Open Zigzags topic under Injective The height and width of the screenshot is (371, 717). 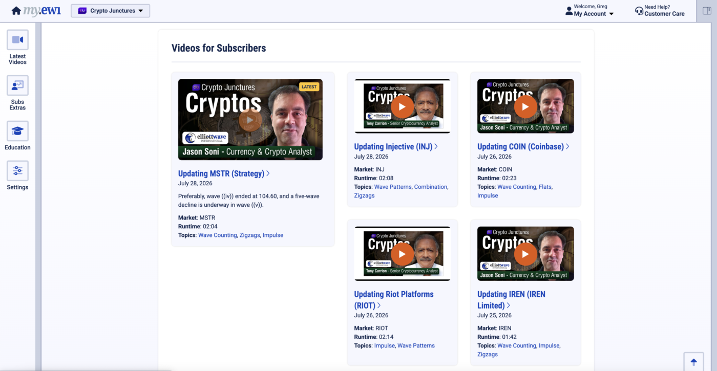[364, 196]
